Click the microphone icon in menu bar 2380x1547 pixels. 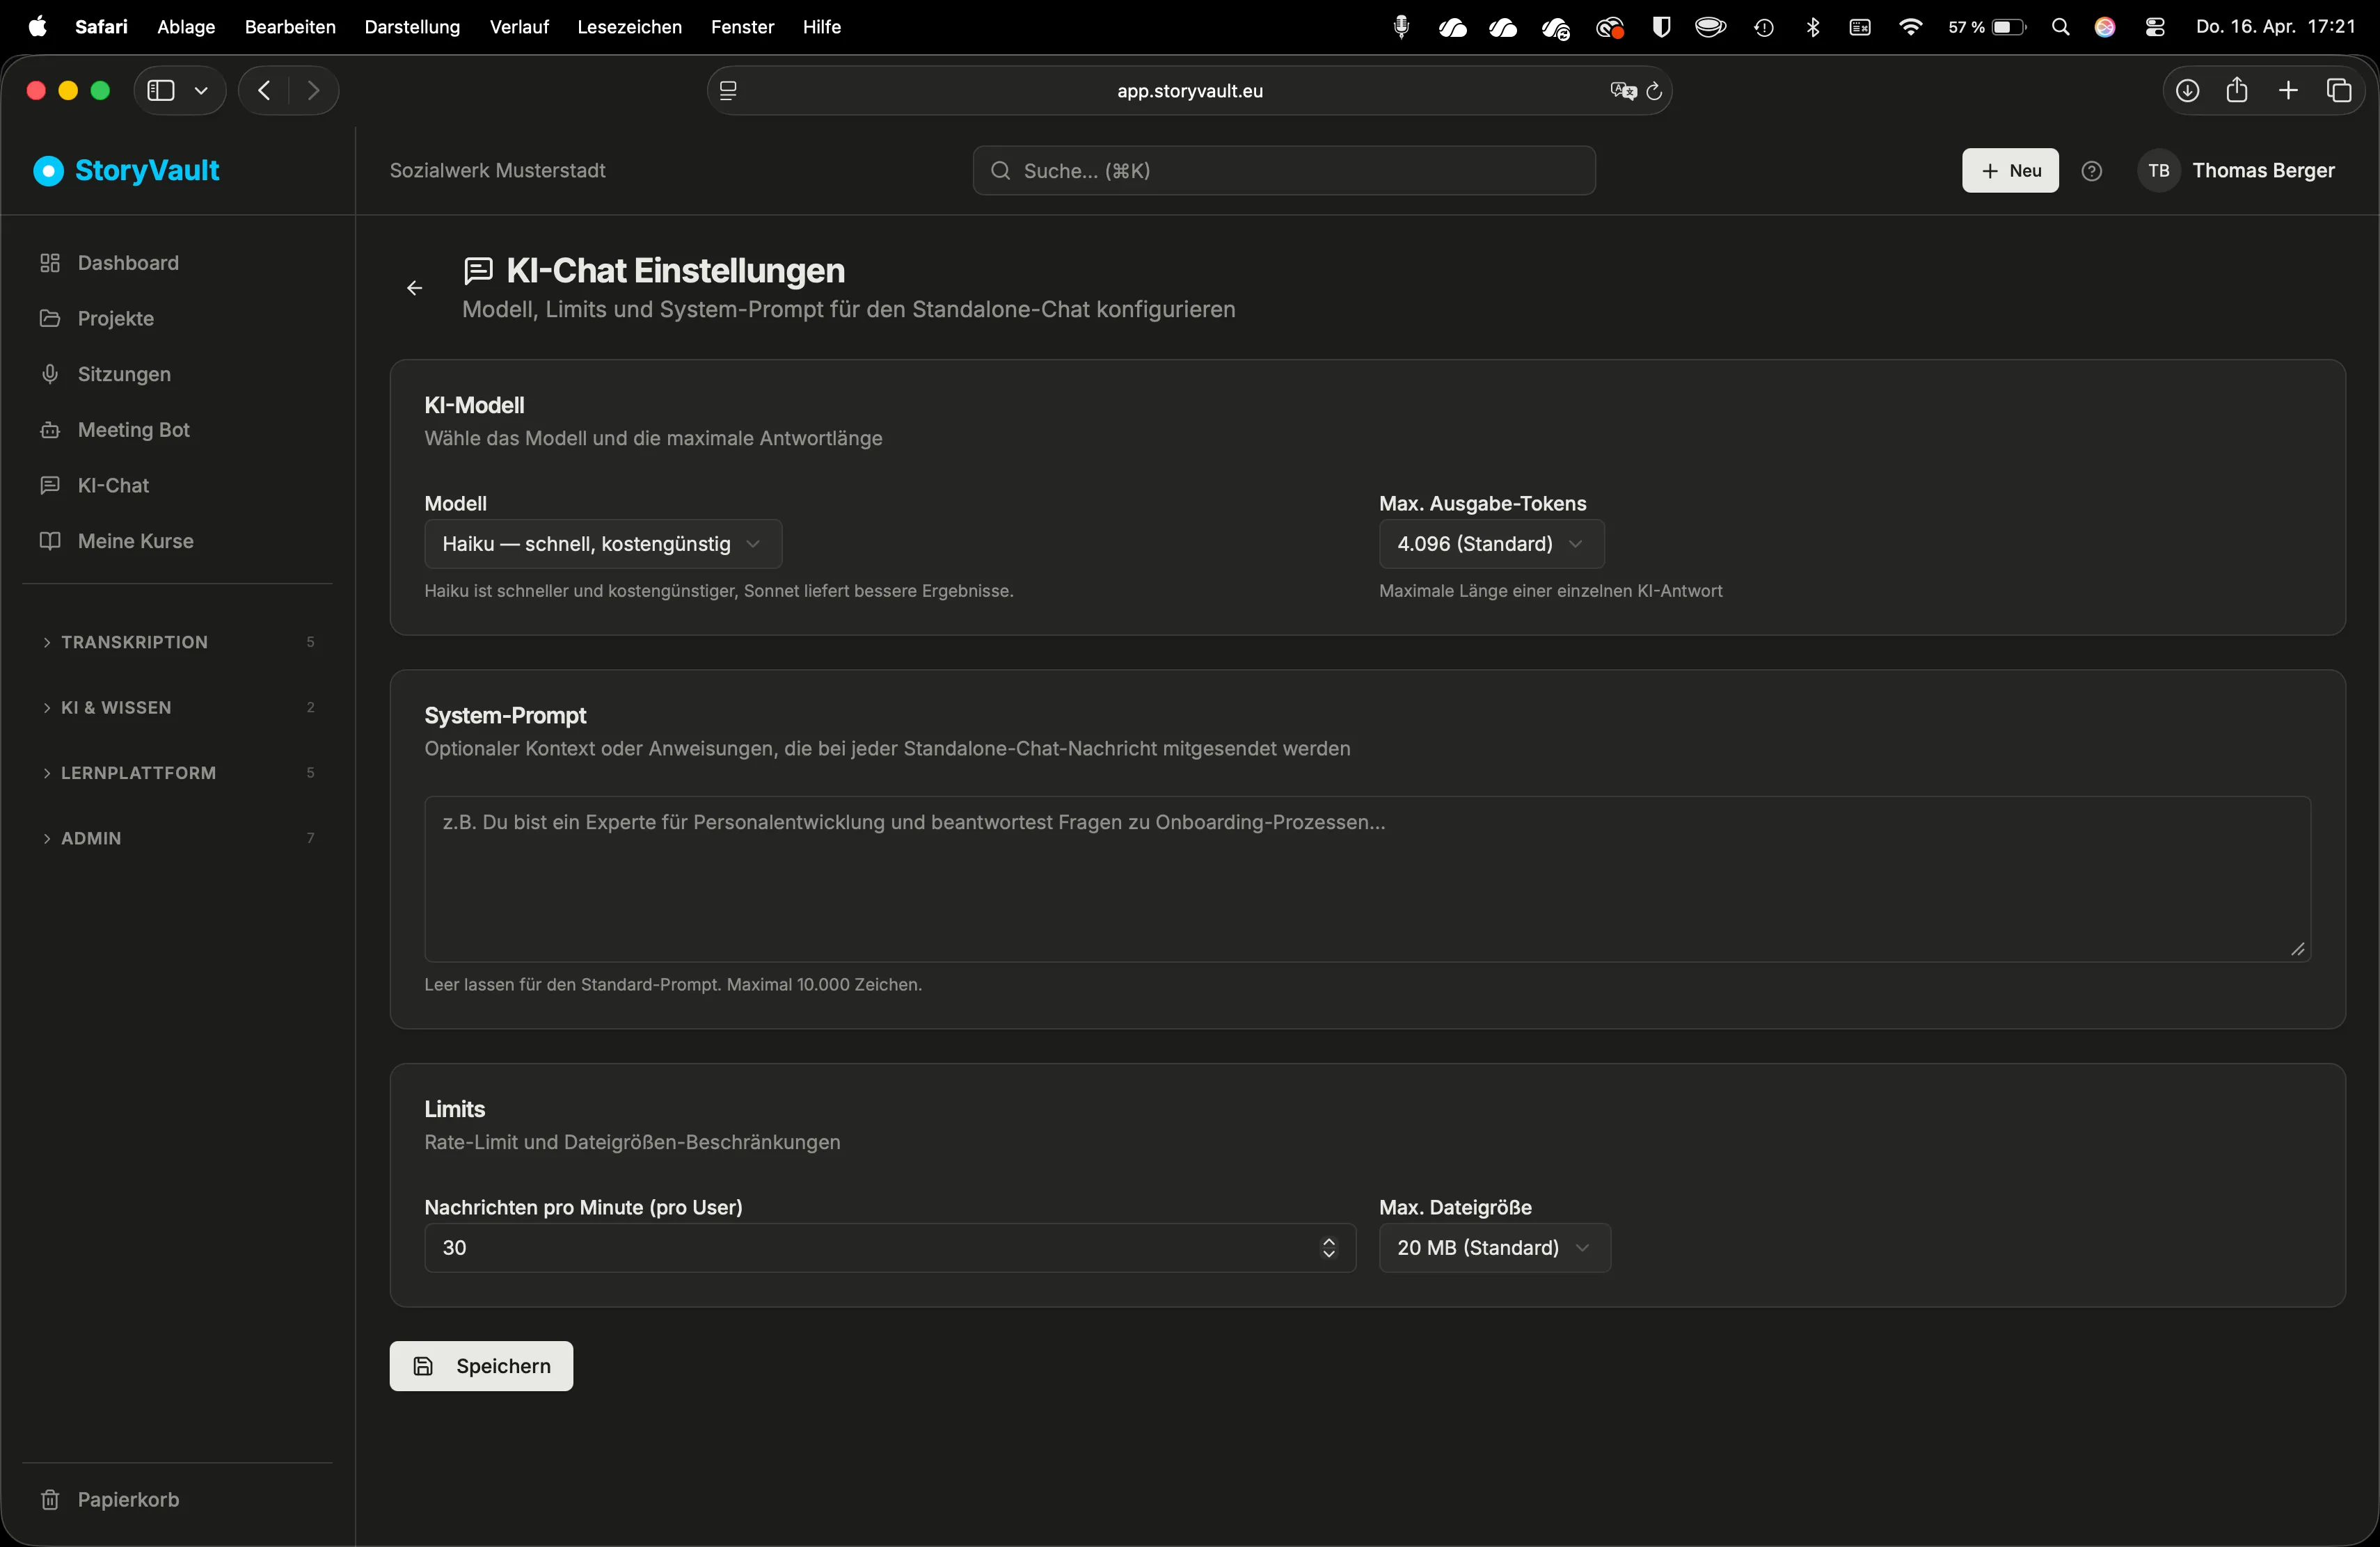(1401, 27)
